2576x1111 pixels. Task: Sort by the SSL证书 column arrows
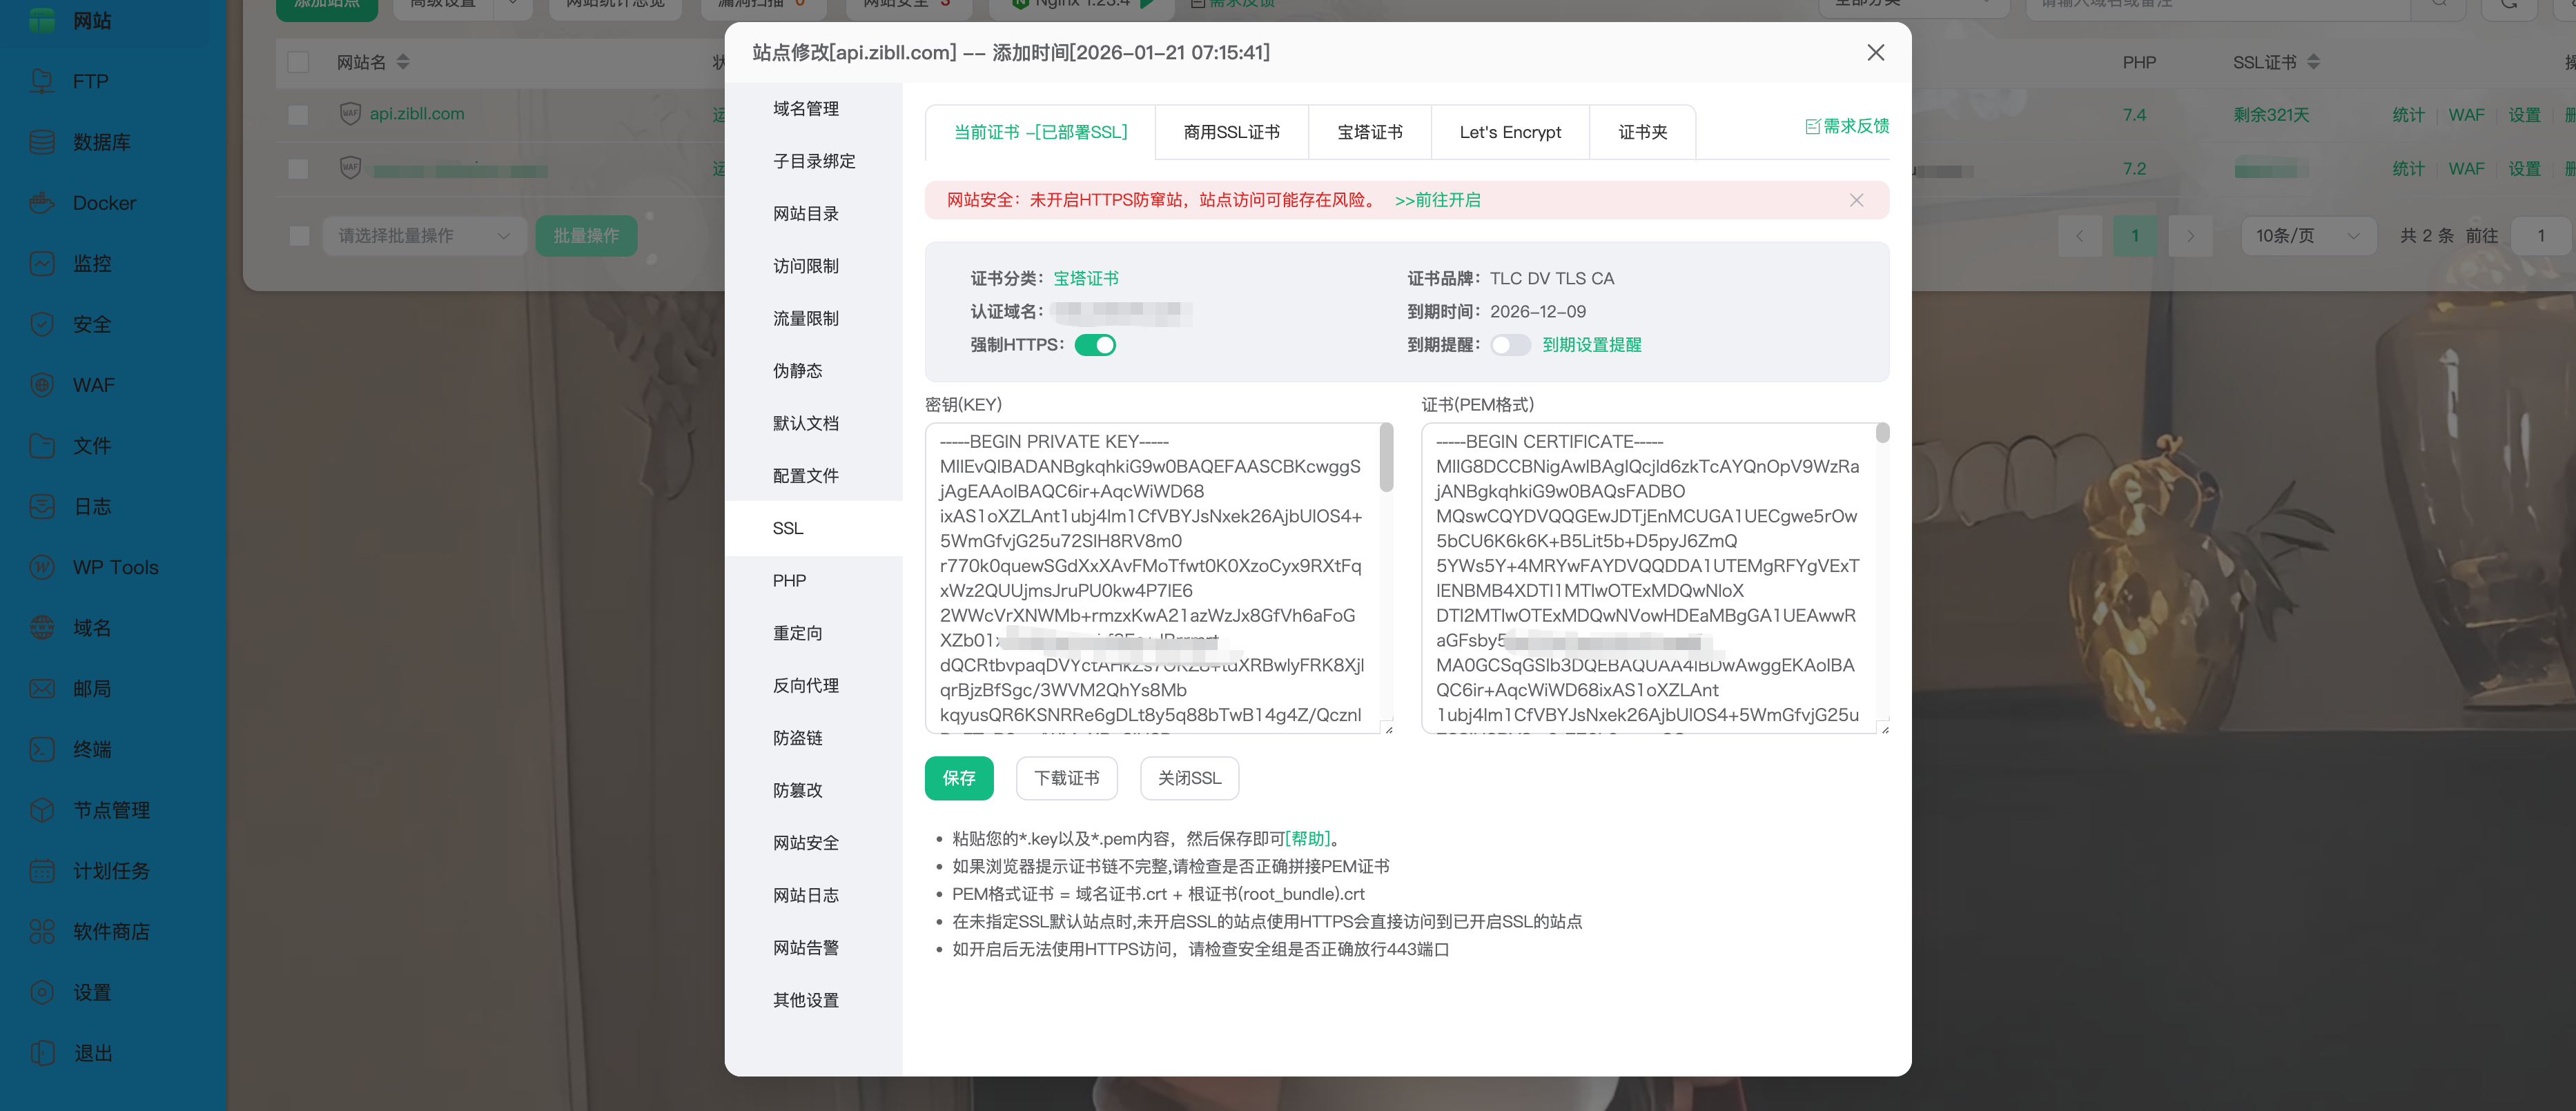click(2314, 62)
